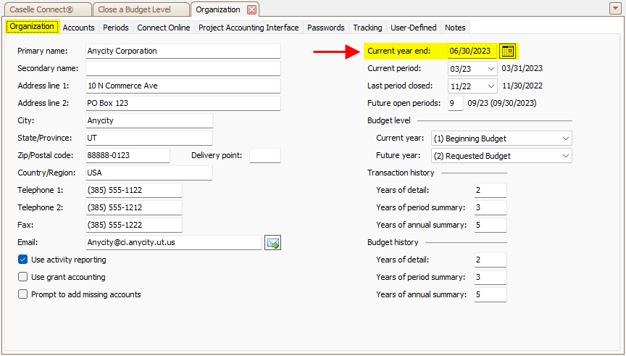Close the Organization tab
The width and height of the screenshot is (626, 356).
tap(251, 9)
